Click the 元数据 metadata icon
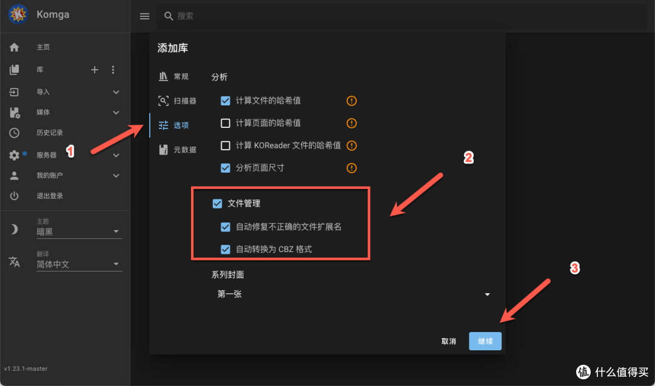Image resolution: width=655 pixels, height=386 pixels. click(163, 150)
